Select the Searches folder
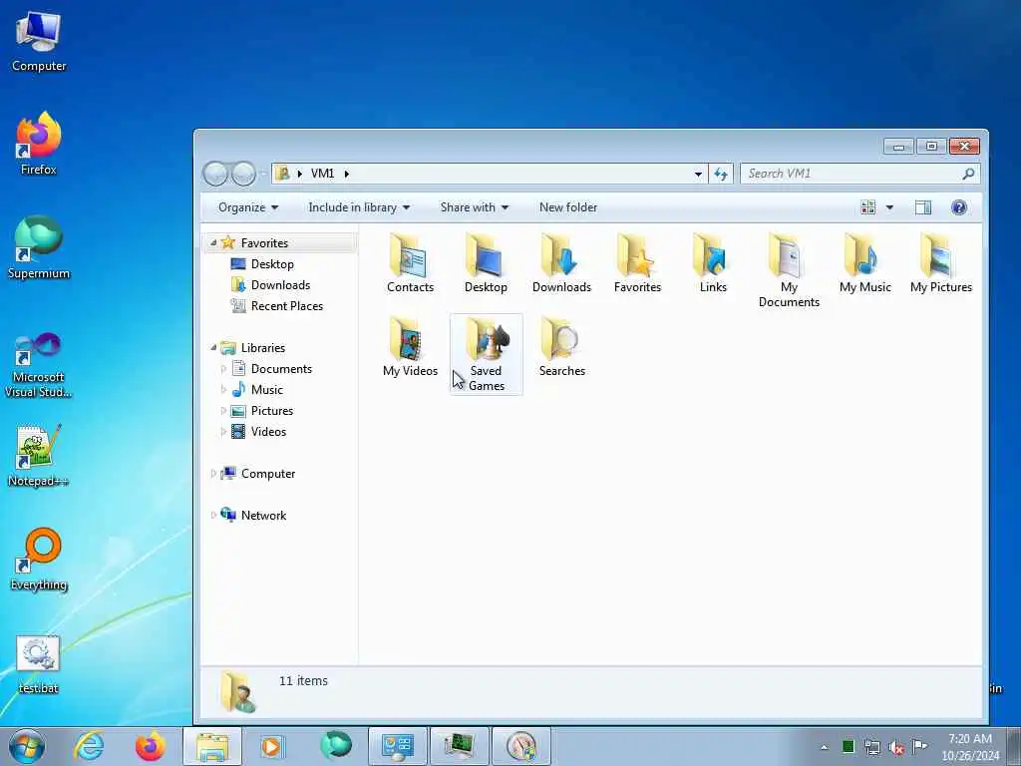Viewport: 1021px width, 766px height. [x=561, y=347]
